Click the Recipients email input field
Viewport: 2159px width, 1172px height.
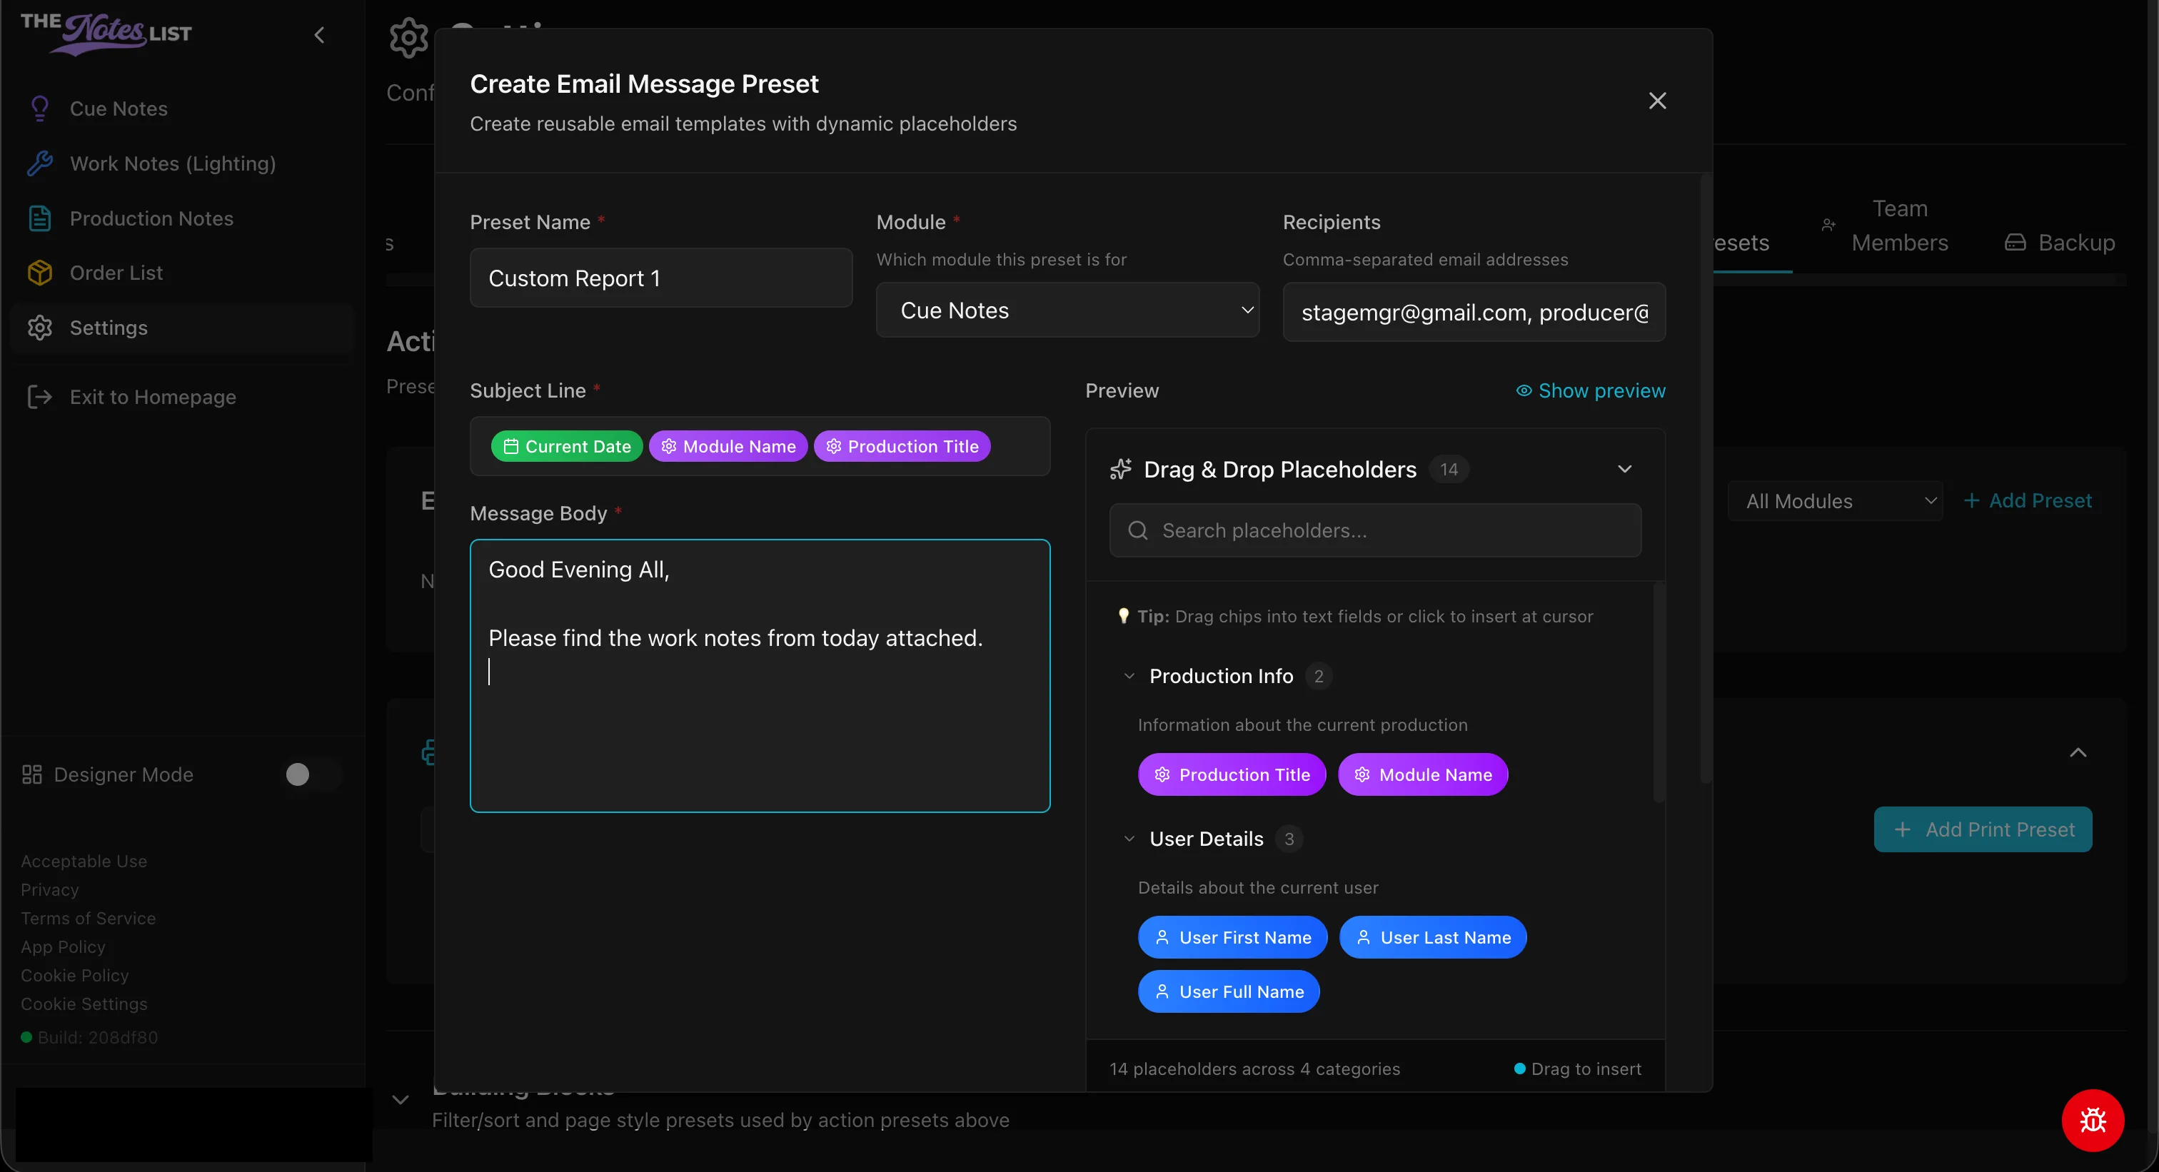coord(1474,312)
